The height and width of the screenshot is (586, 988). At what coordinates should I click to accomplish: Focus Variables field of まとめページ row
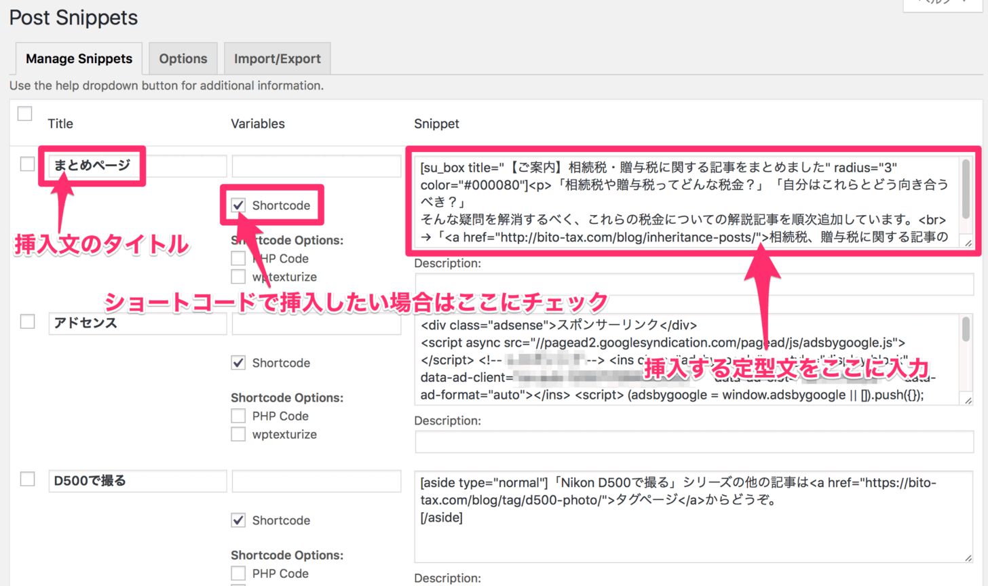click(316, 166)
